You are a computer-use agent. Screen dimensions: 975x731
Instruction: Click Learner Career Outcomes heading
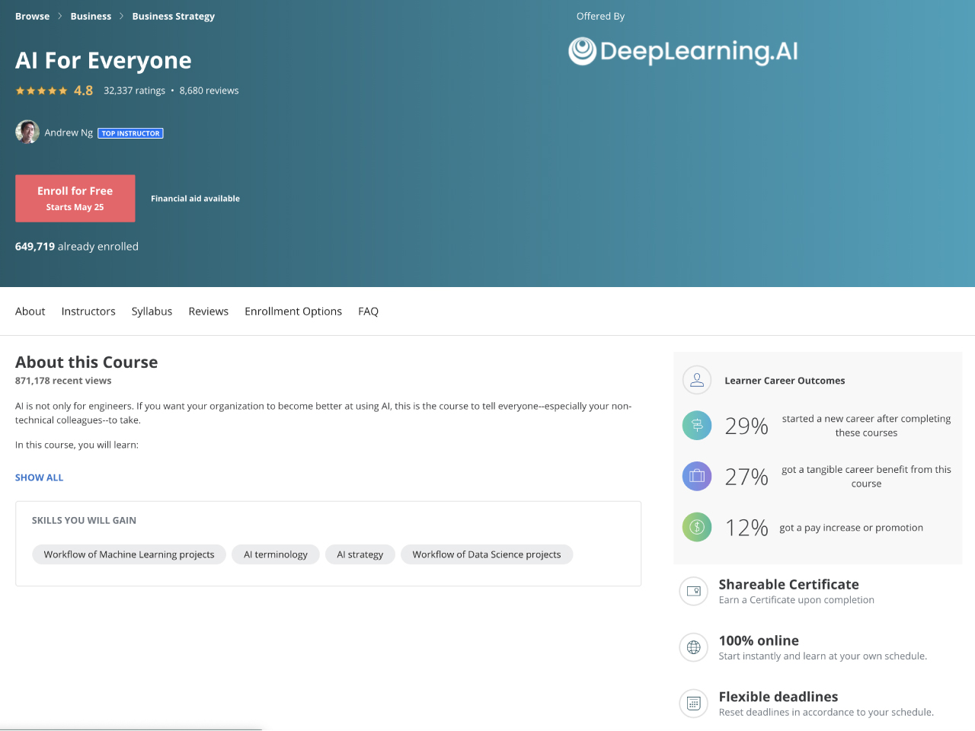(785, 381)
